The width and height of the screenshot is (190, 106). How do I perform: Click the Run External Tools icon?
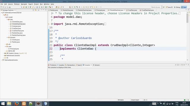50,7
